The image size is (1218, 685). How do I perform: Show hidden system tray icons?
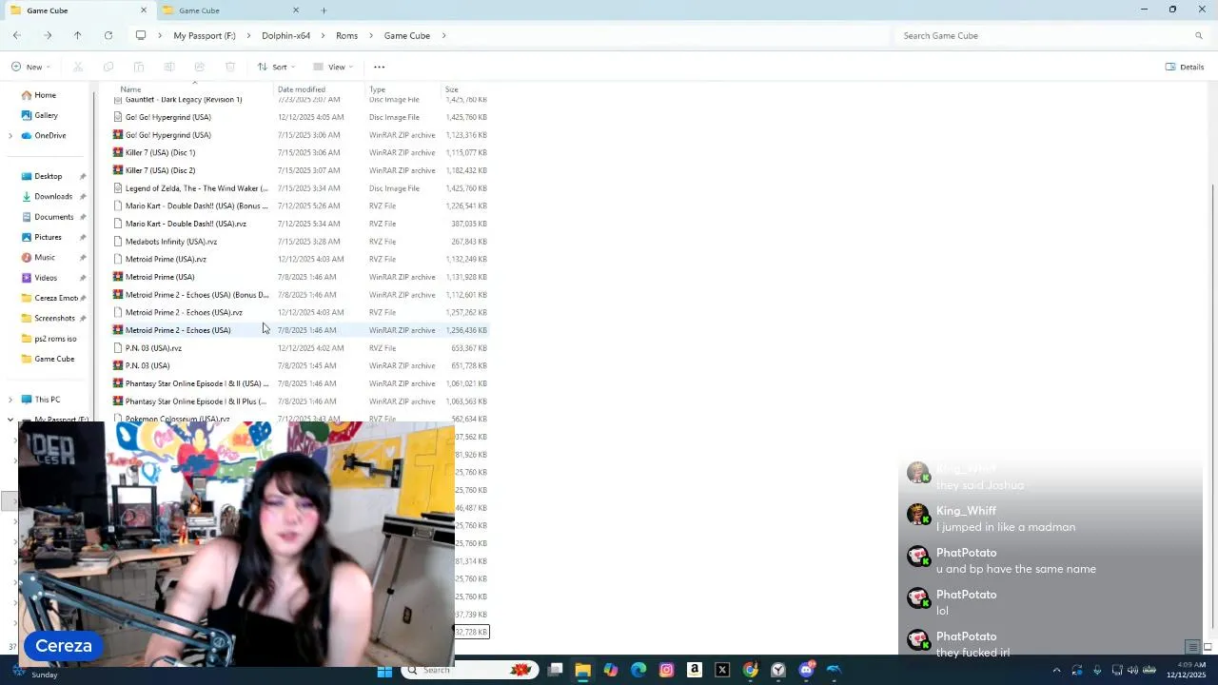[1056, 671]
